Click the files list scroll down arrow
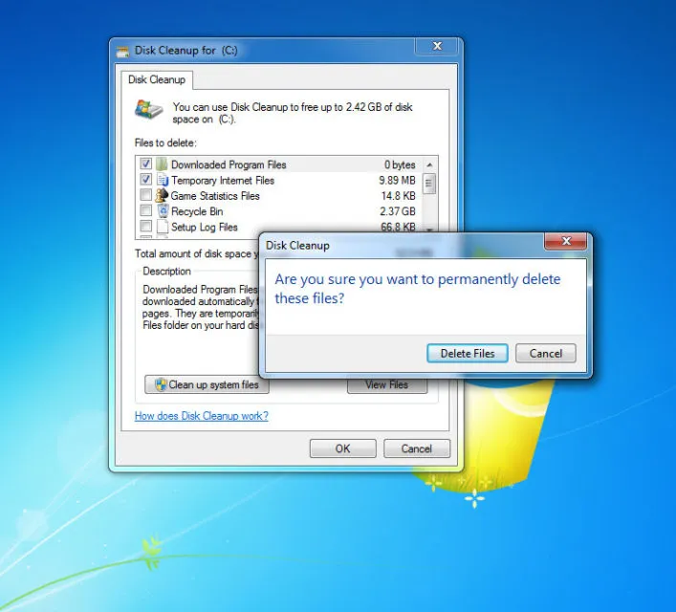676x612 pixels. 429,229
